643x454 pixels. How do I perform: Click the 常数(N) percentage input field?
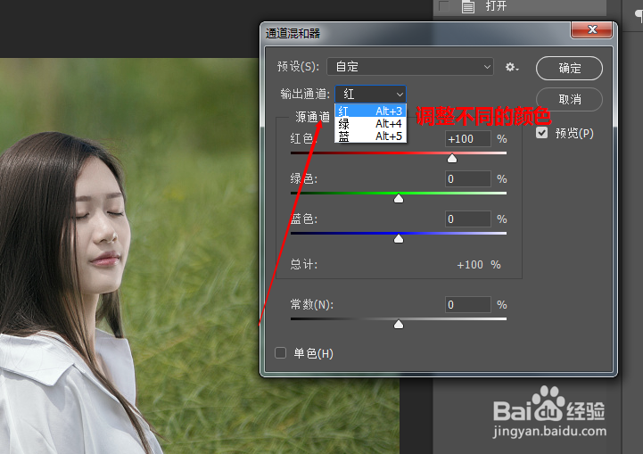(x=468, y=305)
